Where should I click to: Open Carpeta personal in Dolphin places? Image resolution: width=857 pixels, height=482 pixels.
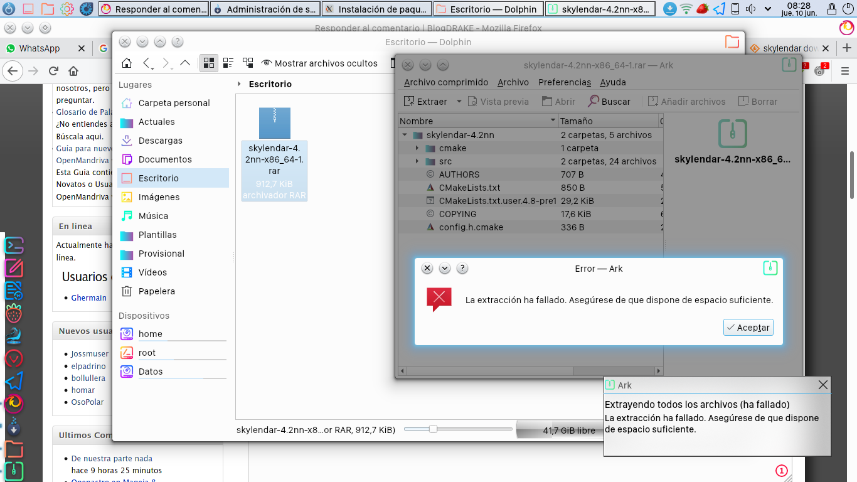coord(173,103)
